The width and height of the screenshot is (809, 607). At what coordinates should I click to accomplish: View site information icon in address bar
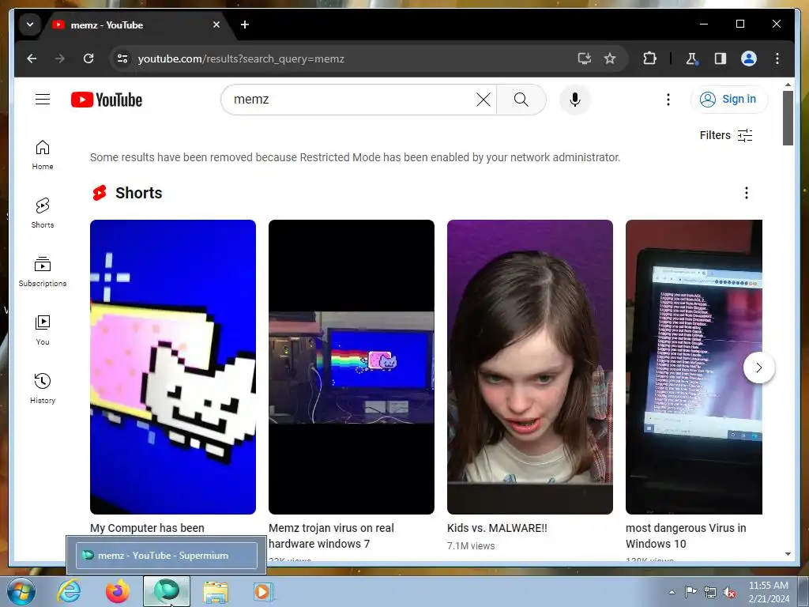pyautogui.click(x=122, y=58)
